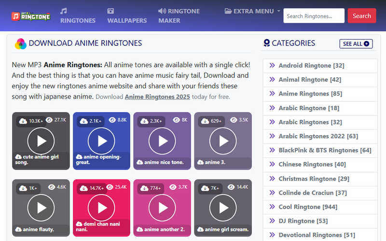
Task: Click the 7K+ download cloud icon
Action: (x=205, y=188)
